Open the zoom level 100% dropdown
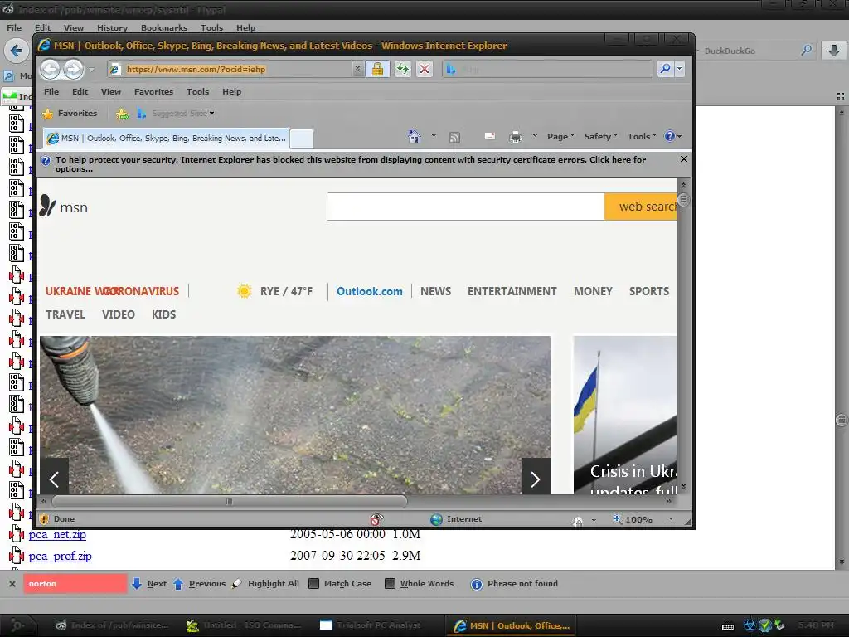The width and height of the screenshot is (849, 637). pos(671,519)
